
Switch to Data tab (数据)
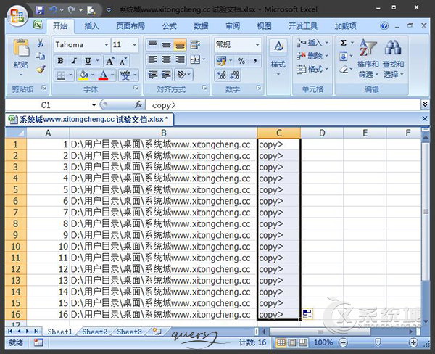pos(201,26)
